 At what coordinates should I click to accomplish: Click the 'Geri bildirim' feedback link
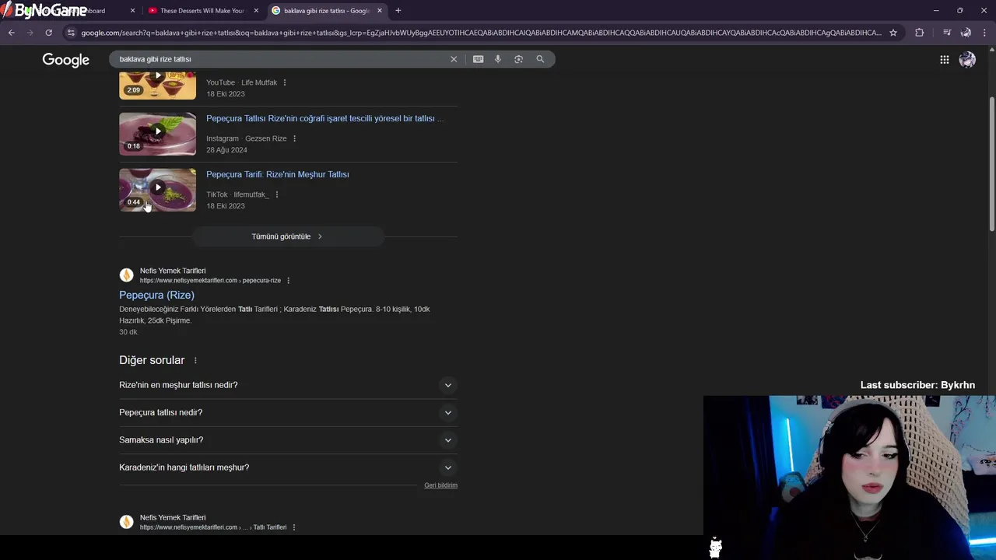440,485
